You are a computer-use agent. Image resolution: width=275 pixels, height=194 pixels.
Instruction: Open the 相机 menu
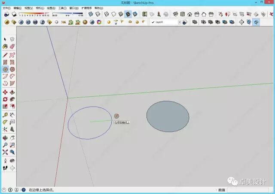40,8
